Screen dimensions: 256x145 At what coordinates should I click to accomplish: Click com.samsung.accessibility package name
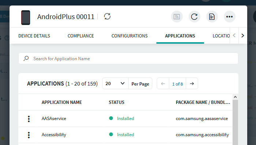click(x=202, y=135)
